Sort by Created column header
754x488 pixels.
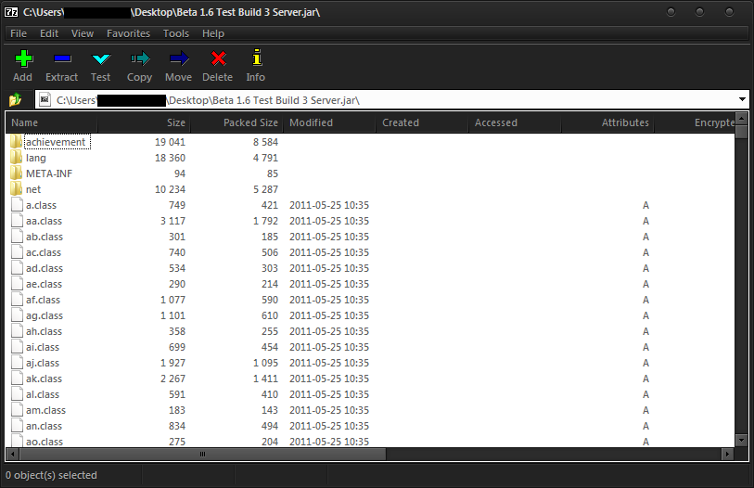pos(422,122)
